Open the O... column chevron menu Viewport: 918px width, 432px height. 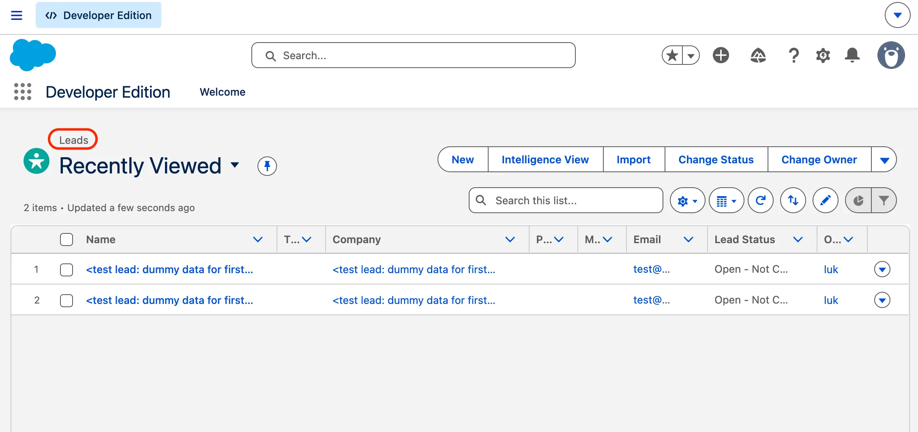(x=848, y=240)
